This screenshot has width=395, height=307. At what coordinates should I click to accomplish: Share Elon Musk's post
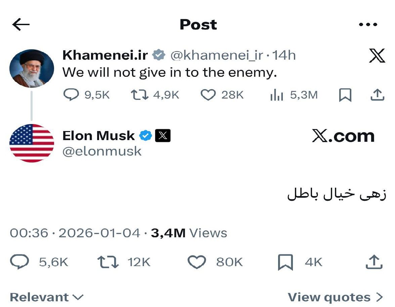point(374,262)
